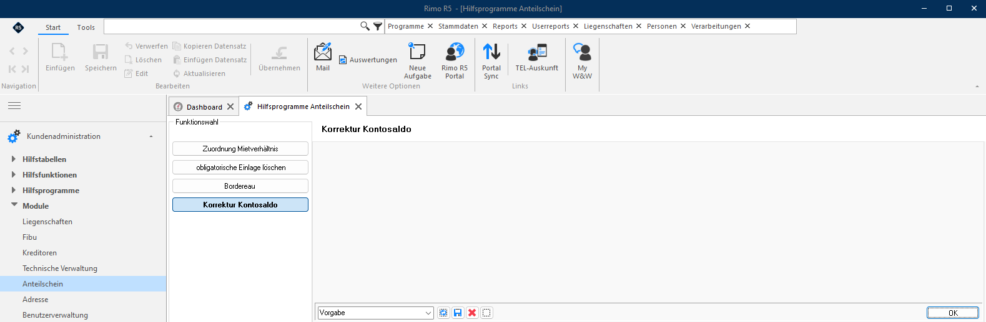Select Benutzerverwaltung in the navigation tree

pos(55,315)
